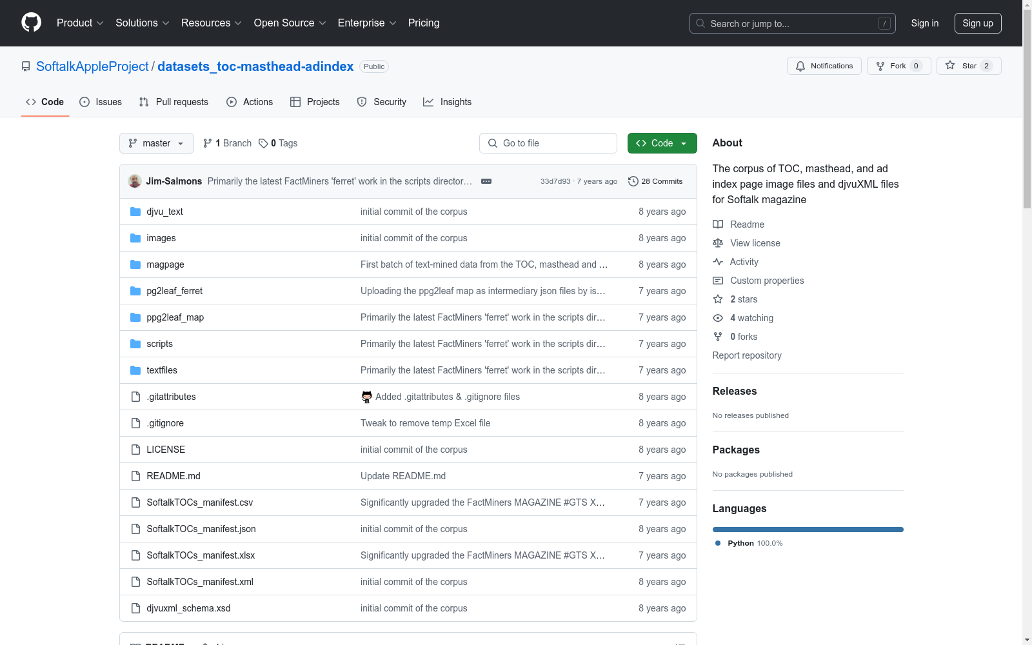The image size is (1032, 645).
Task: Click the Custom properties note icon
Action: click(718, 281)
